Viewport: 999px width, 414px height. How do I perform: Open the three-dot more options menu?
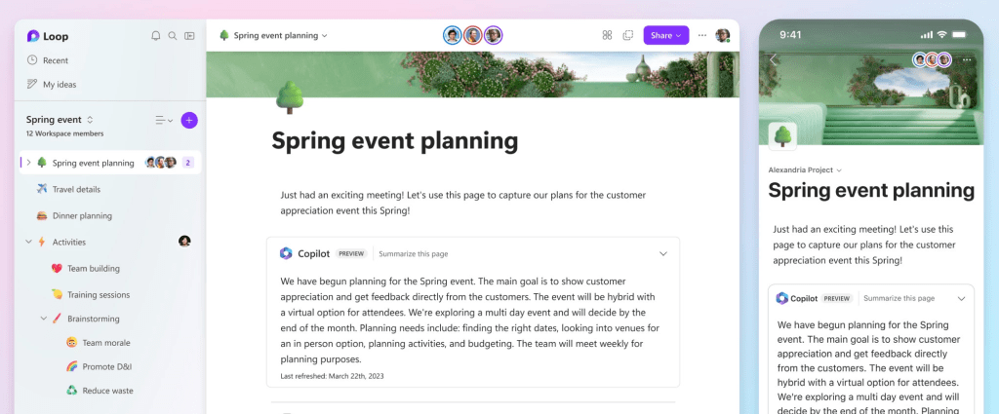[x=702, y=36]
